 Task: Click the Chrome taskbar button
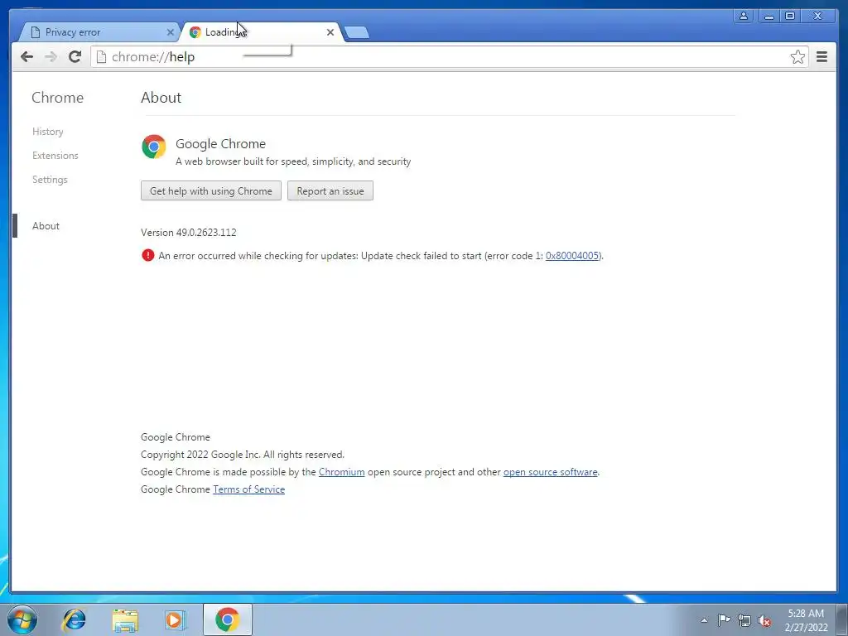(x=227, y=619)
